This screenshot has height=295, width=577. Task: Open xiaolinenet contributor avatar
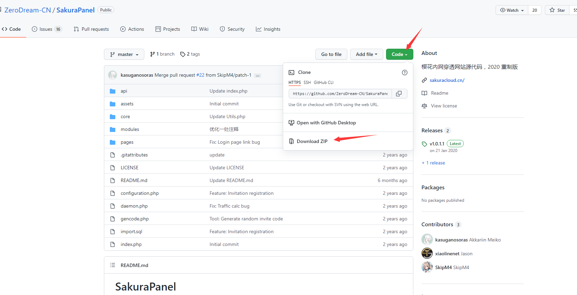427,254
